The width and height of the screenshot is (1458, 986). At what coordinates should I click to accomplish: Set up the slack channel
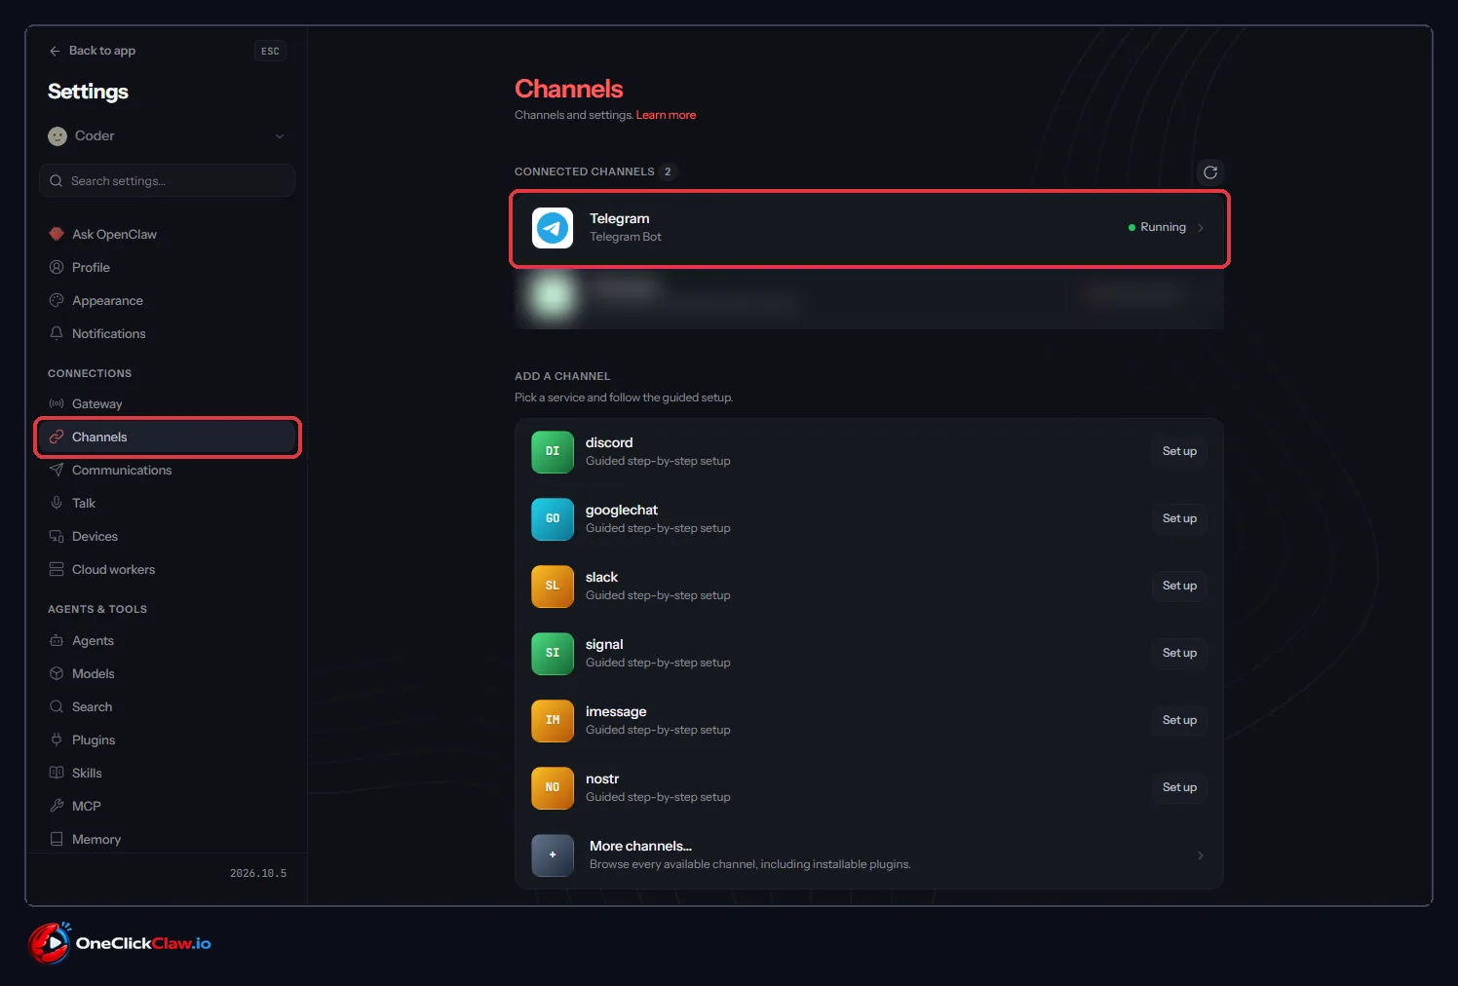[x=1179, y=586]
